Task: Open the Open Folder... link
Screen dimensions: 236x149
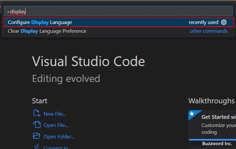Action: tap(59, 137)
